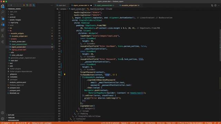The width and height of the screenshot is (221, 124).
Task: Open the Run and Debug view
Action: [x=2, y=24]
